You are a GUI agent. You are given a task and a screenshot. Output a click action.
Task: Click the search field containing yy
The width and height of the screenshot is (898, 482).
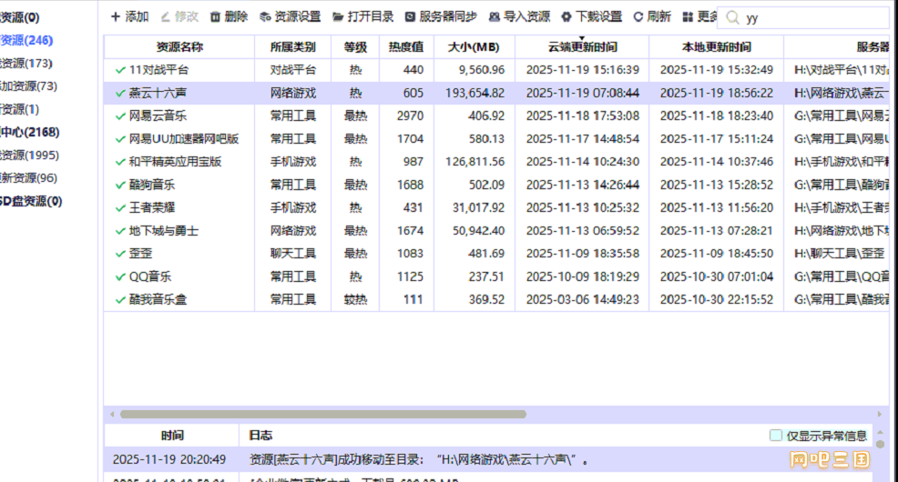803,17
